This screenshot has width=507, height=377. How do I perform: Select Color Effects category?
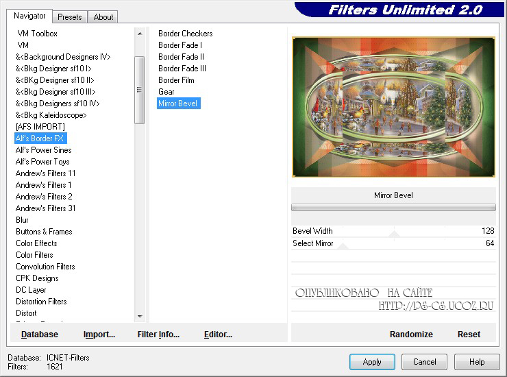click(x=36, y=243)
